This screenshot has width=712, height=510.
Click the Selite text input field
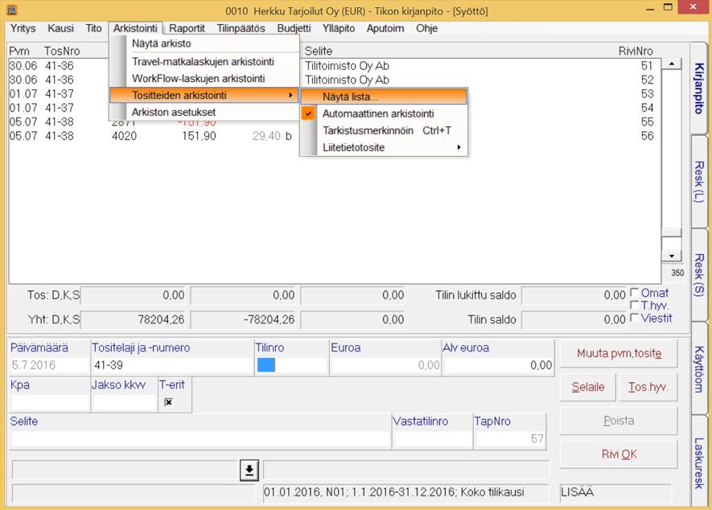pyautogui.click(x=200, y=438)
